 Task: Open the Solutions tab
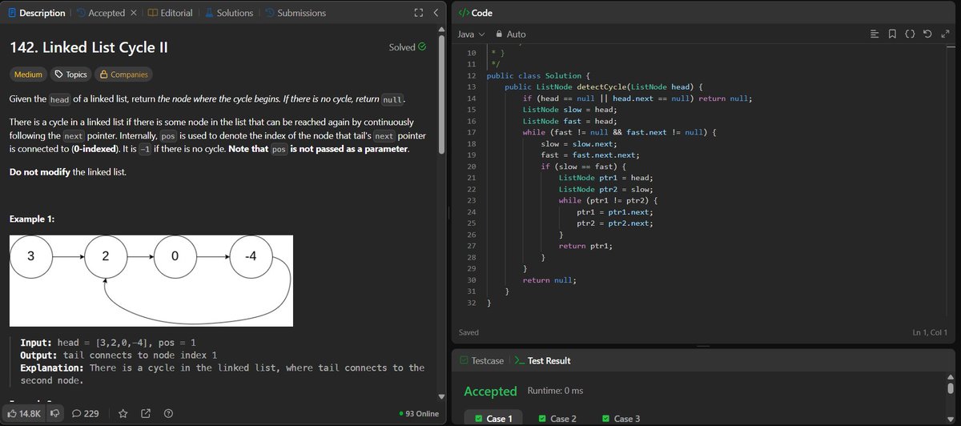pos(228,13)
